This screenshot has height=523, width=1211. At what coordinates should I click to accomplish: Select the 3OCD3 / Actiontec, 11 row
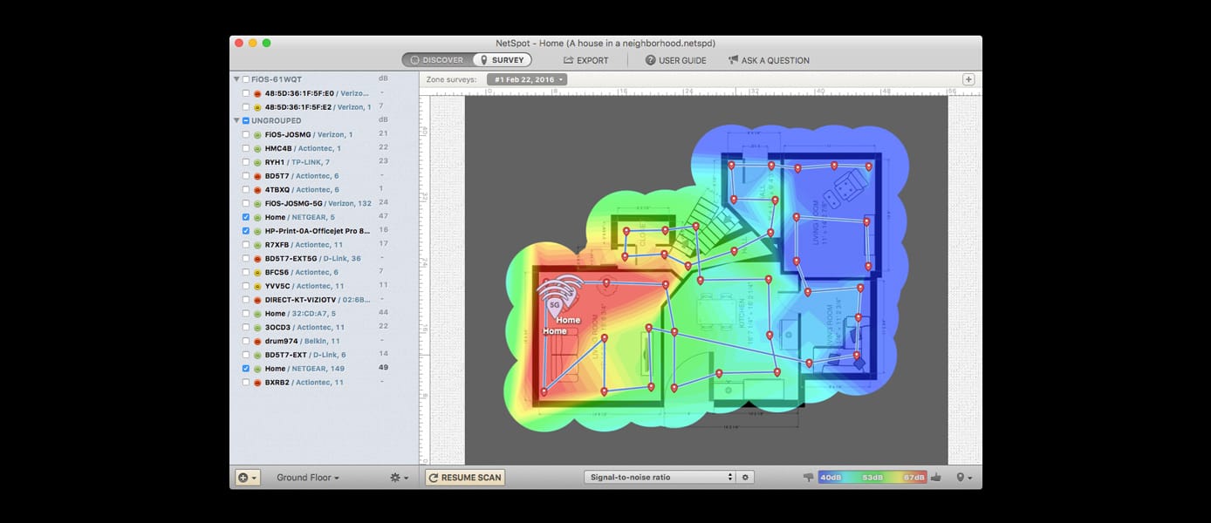pos(324,327)
